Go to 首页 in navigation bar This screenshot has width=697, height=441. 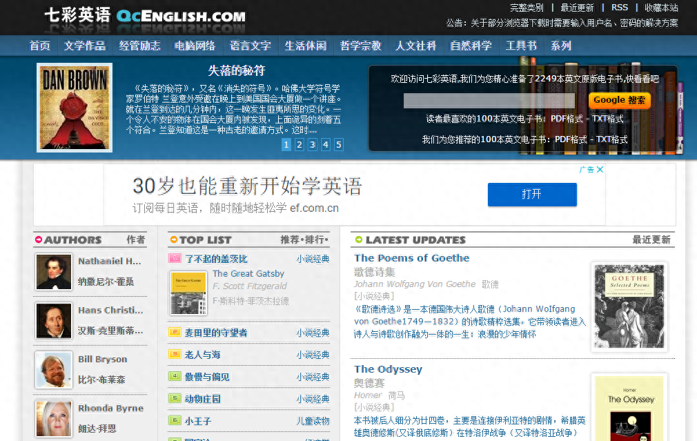(39, 46)
